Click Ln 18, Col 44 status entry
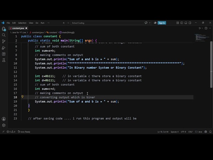213x160 pixels. pos(163,132)
